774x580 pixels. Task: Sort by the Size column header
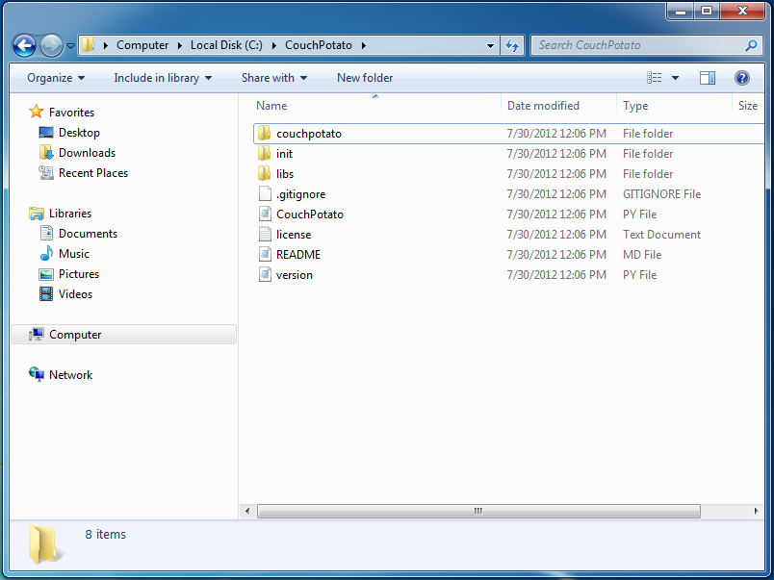point(748,106)
